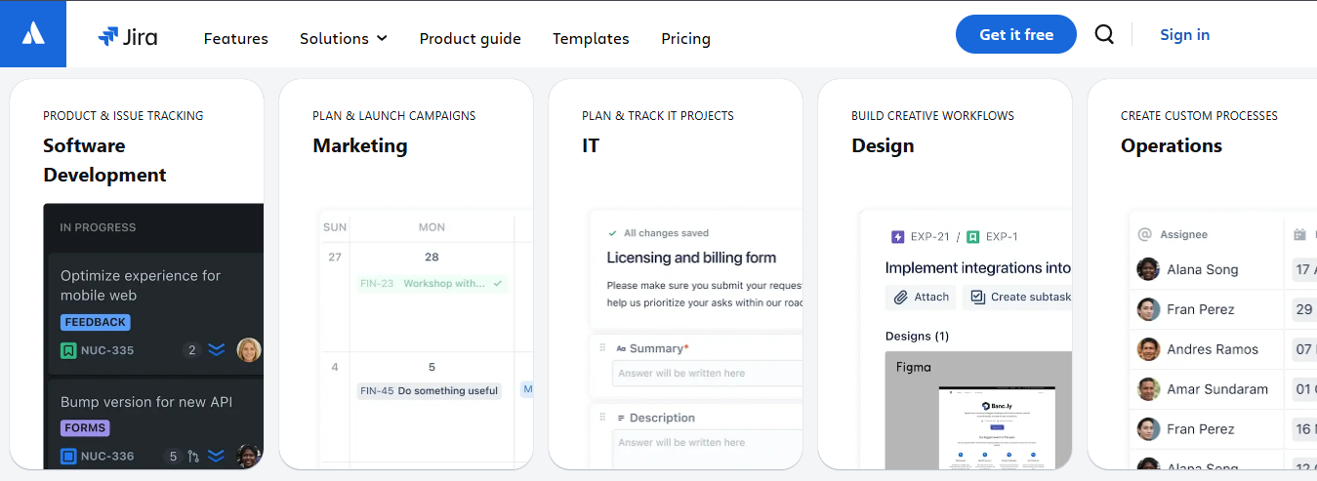This screenshot has width=1317, height=481.
Task: Open the EXP-1 breadcrumb link
Action: (x=1002, y=236)
